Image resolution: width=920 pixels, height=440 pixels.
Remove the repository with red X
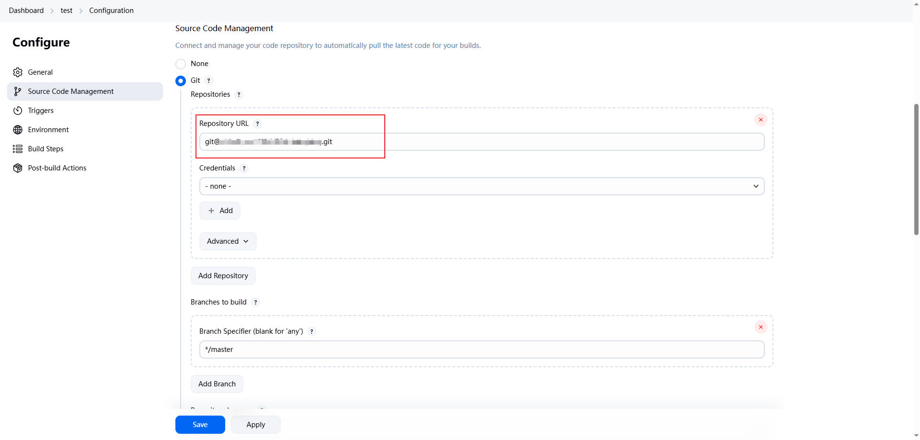click(760, 120)
